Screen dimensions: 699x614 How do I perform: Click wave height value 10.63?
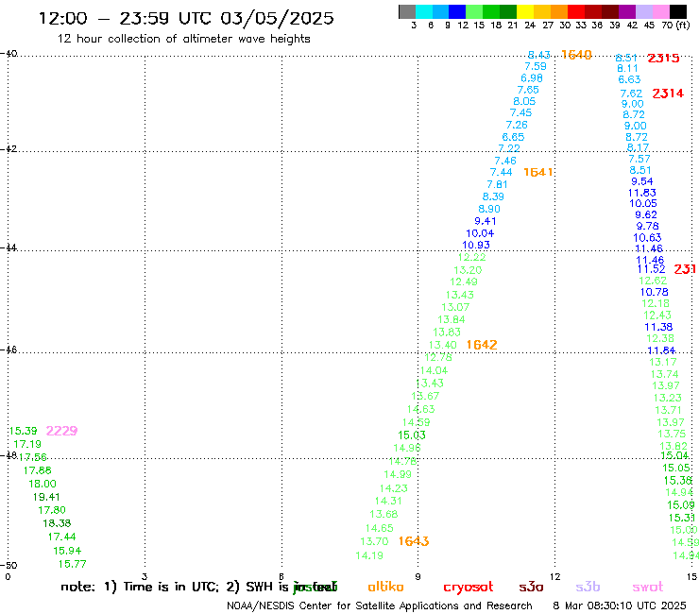(x=647, y=238)
